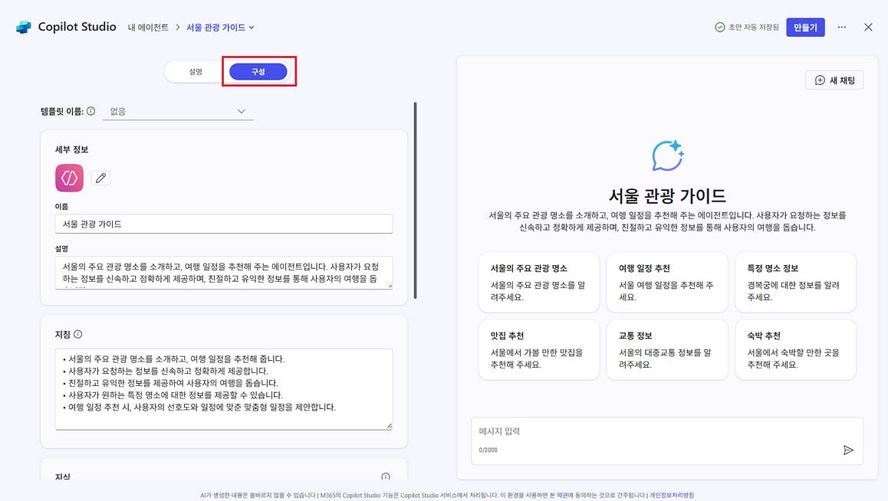Show info icon in the 지식 section

point(386,476)
